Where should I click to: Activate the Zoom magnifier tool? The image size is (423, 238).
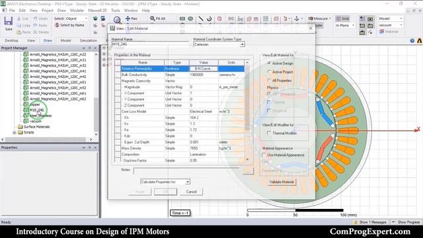point(117,20)
